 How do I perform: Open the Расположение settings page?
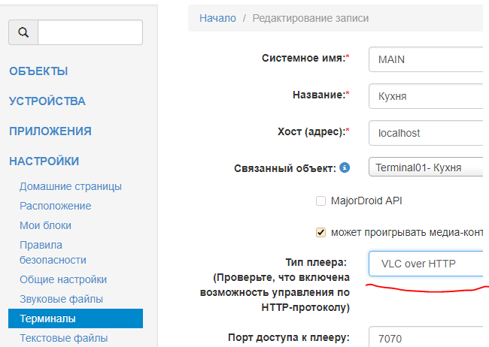click(56, 206)
